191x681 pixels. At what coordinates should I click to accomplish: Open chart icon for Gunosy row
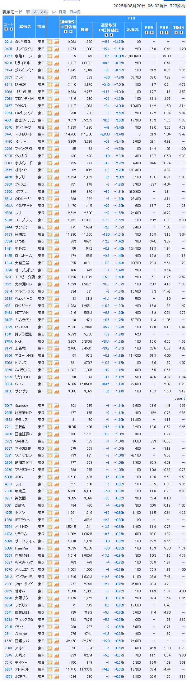[56, 406]
